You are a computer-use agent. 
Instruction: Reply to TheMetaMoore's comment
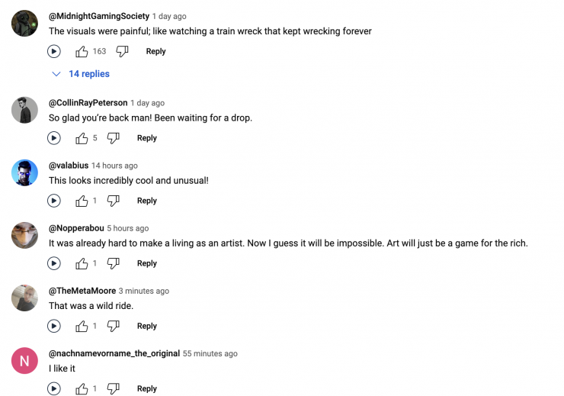147,326
